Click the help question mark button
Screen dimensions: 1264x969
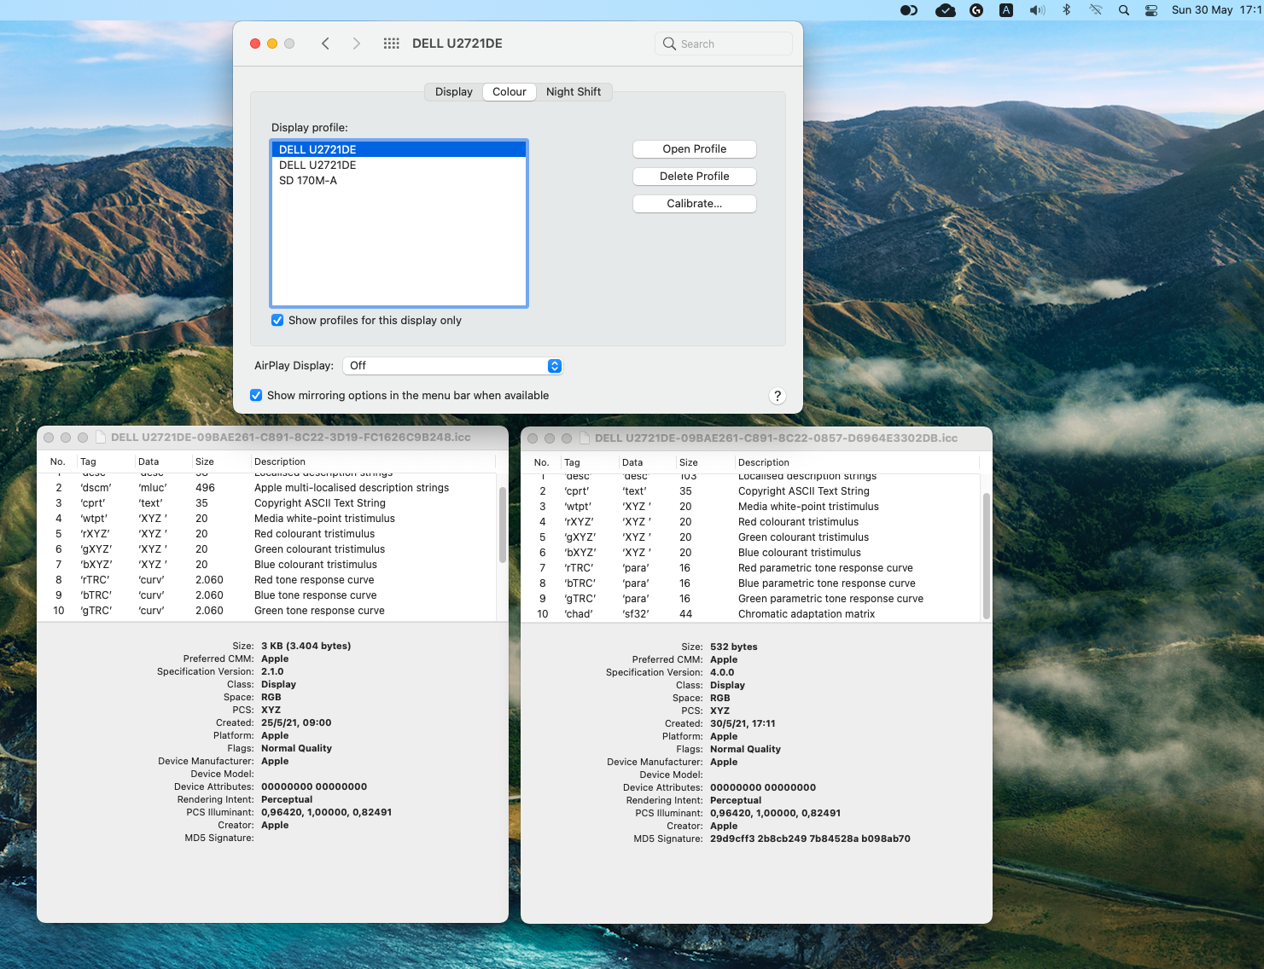coord(777,396)
